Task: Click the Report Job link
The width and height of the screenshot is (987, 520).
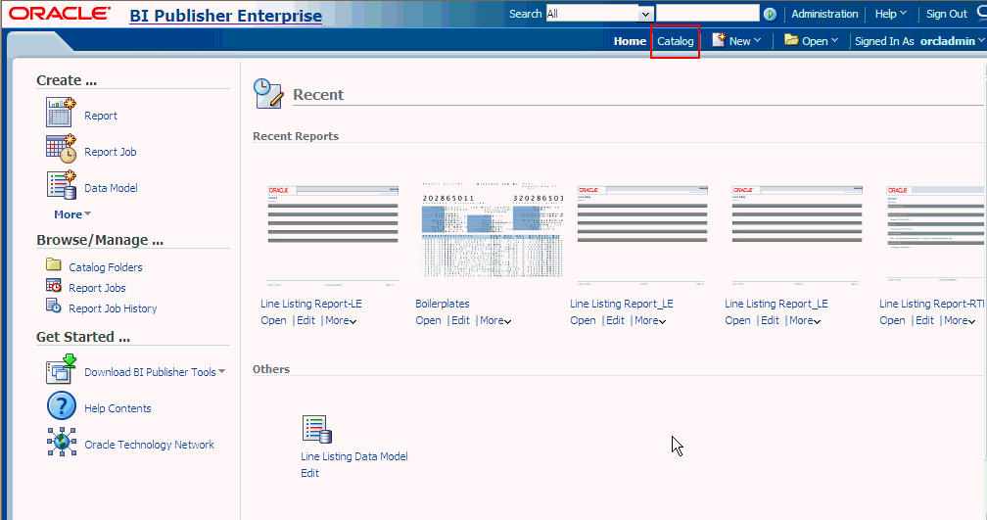Action: (110, 152)
